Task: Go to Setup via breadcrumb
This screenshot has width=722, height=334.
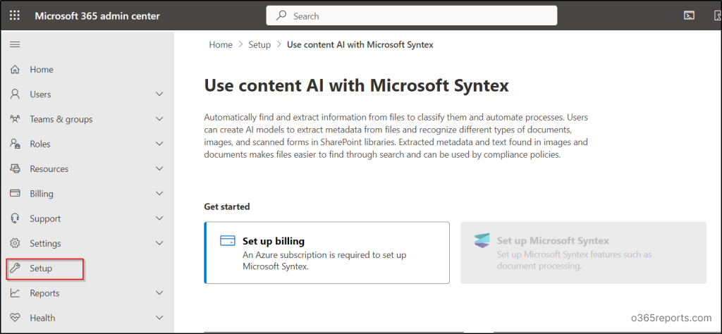Action: pos(259,44)
